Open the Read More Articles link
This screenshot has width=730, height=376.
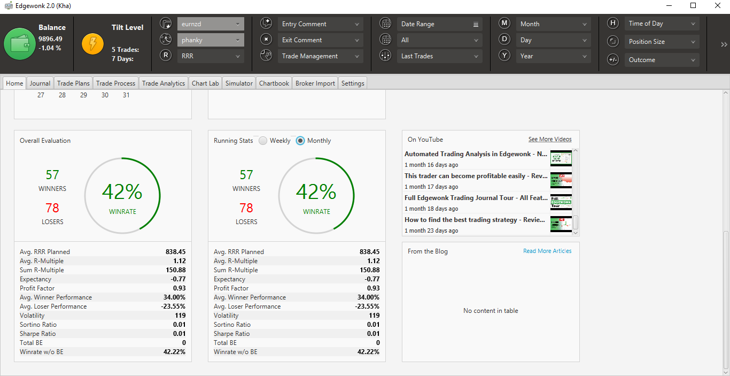(547, 251)
